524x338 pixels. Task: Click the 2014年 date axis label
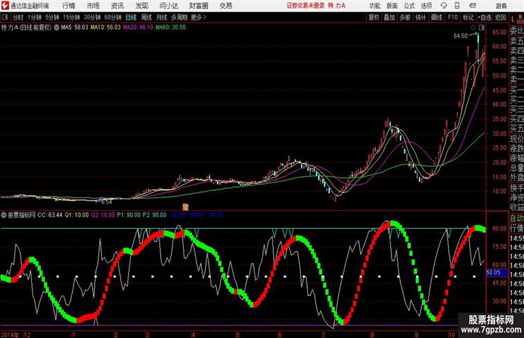click(10, 335)
